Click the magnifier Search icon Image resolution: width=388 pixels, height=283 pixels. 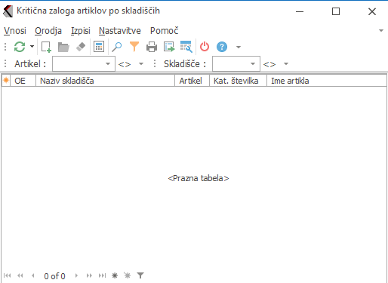coord(117,47)
